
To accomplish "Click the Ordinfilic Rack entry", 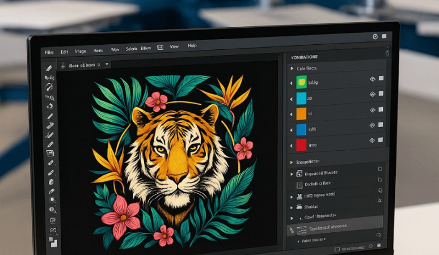I will [x=318, y=184].
